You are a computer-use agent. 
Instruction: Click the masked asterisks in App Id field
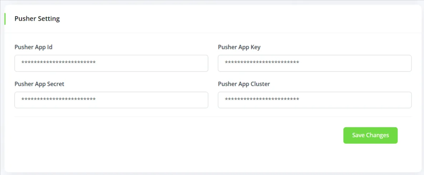[x=58, y=63]
